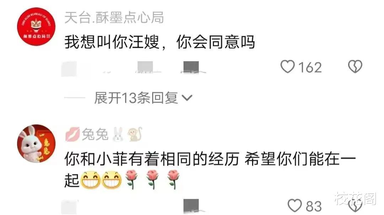Viewport: 384px width, 215px height.
Task: Expand the 13 replies under first comment
Action: click(143, 98)
